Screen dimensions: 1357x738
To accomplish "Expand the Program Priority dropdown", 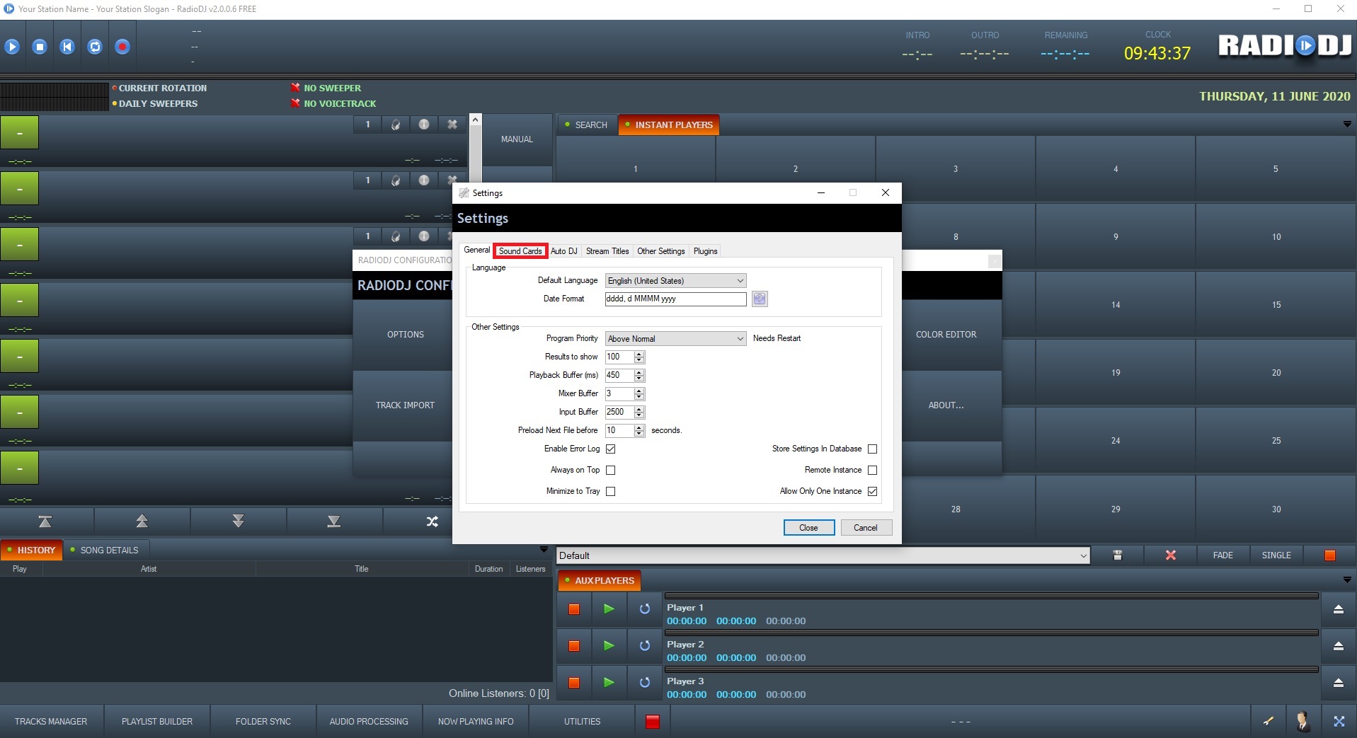I will click(675, 339).
